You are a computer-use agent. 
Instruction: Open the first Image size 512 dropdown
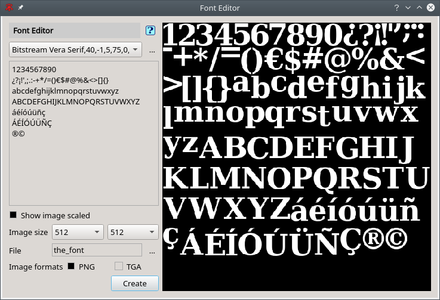click(78, 232)
